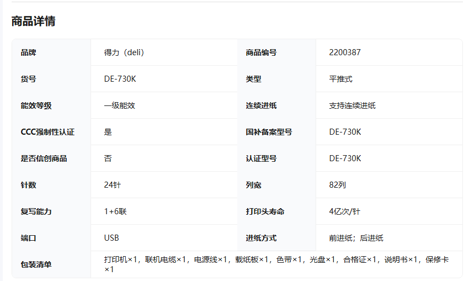Click the 支持连续进纸 value
This screenshot has height=281, width=469.
click(x=353, y=105)
